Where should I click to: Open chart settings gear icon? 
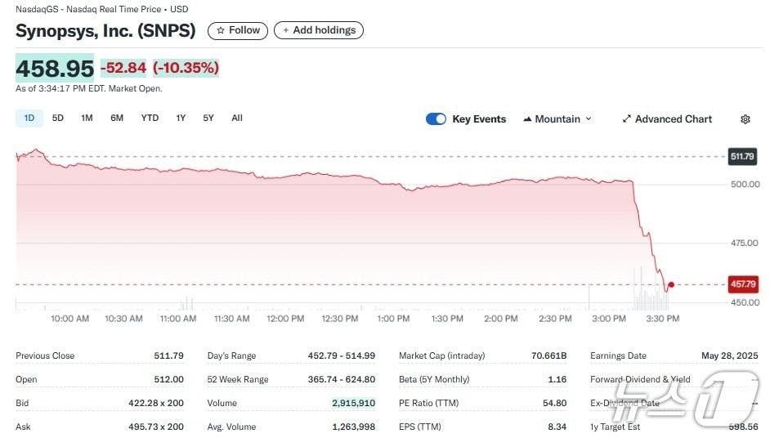point(745,119)
